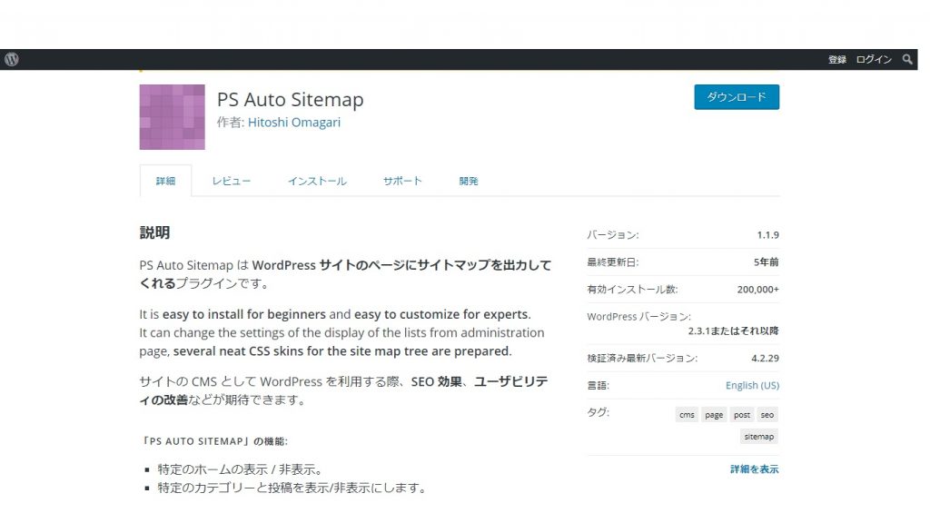This screenshot has height=523, width=930.
Task: Switch to the サポート tab
Action: coord(402,181)
